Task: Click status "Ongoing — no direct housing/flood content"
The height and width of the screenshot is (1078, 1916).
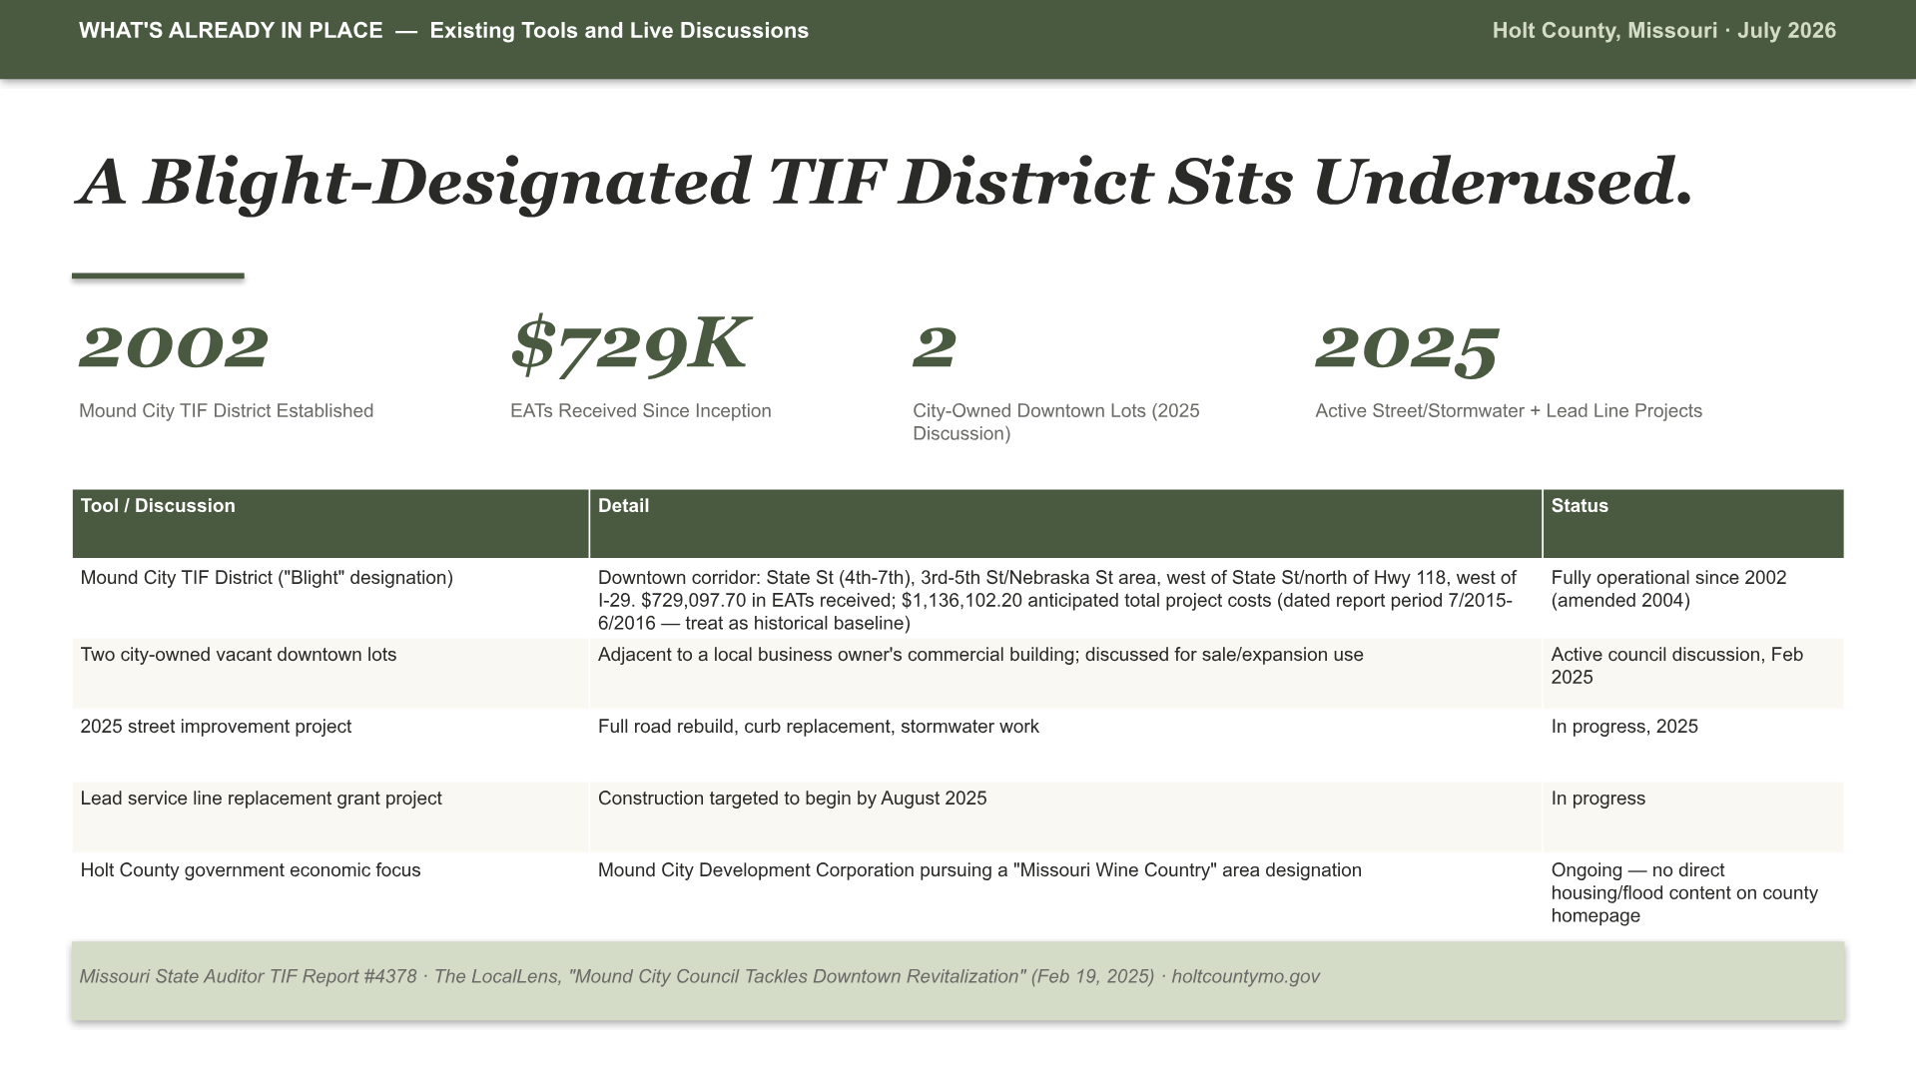Action: (1693, 893)
